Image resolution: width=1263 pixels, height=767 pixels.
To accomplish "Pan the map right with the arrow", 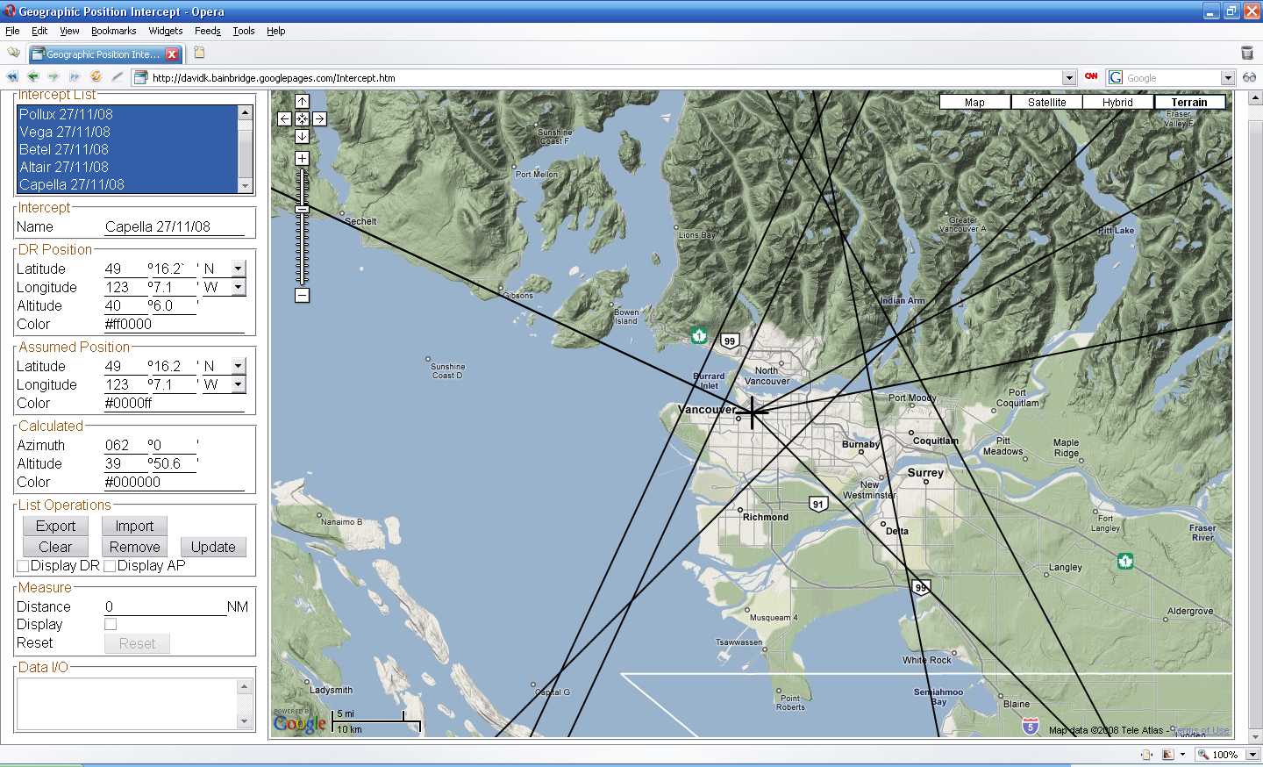I will pyautogui.click(x=319, y=118).
